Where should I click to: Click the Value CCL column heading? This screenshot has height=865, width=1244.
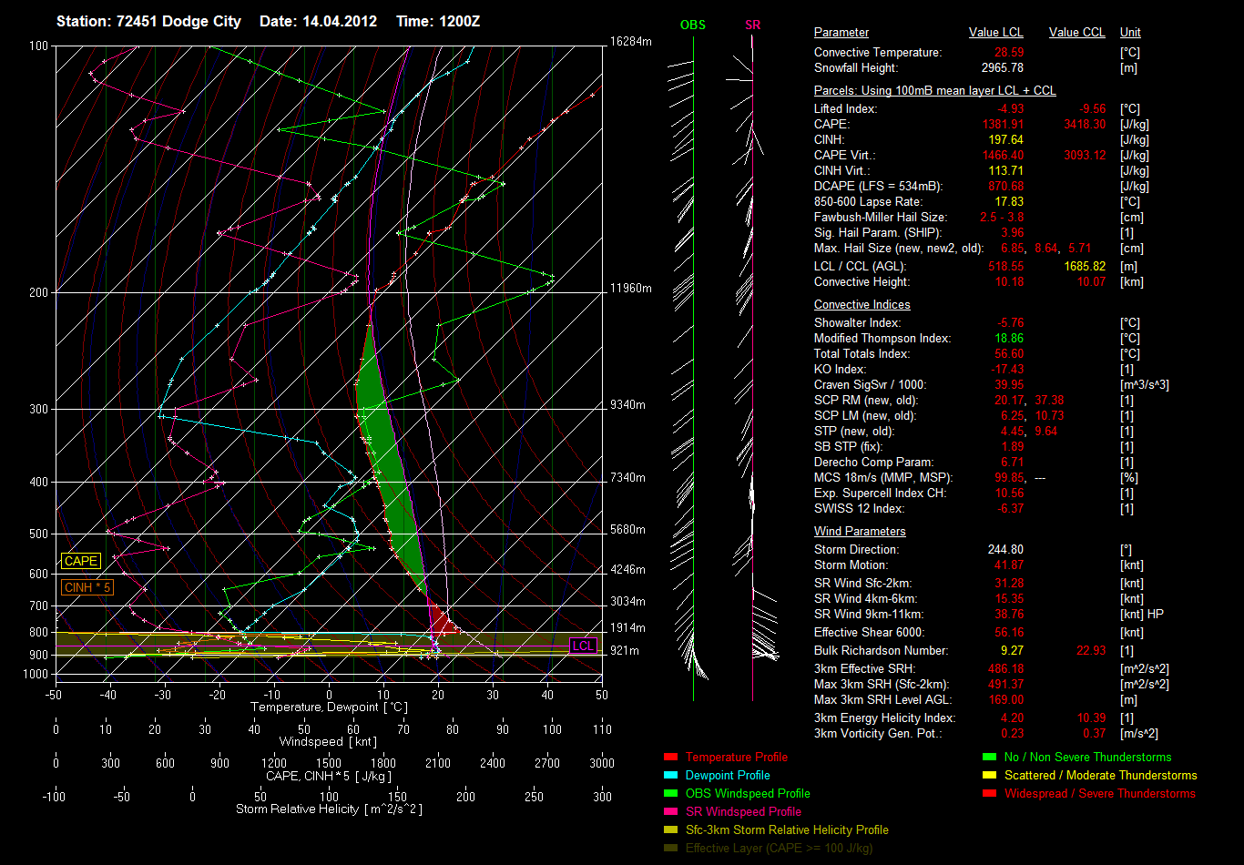point(1076,33)
